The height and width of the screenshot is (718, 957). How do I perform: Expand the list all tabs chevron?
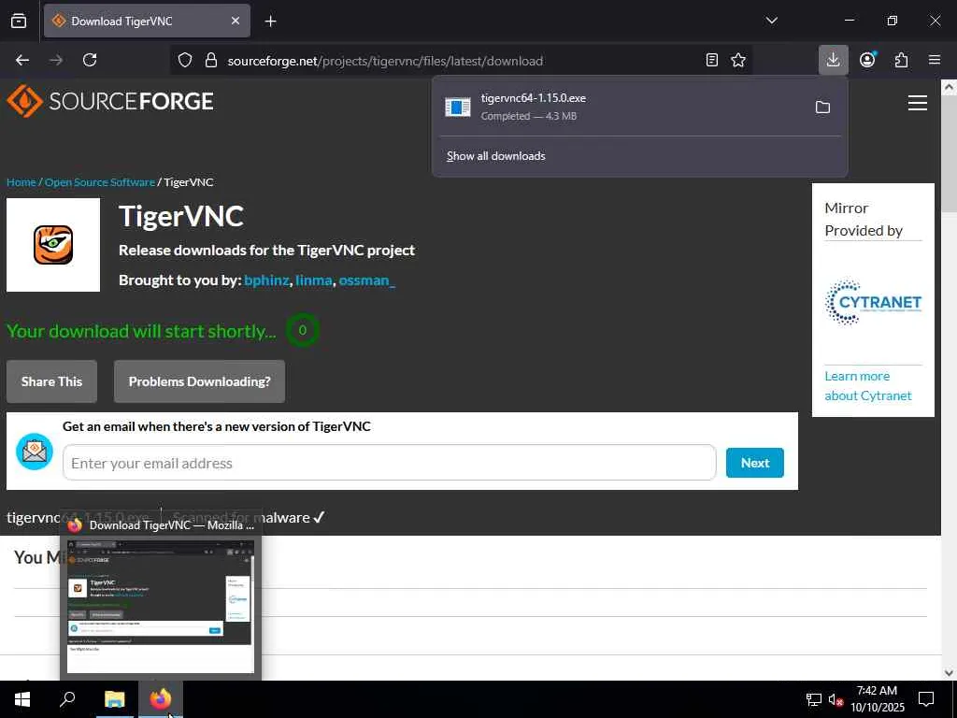tap(771, 21)
